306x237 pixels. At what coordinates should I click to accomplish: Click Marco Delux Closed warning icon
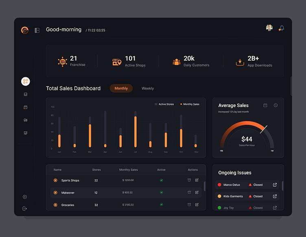250,185
